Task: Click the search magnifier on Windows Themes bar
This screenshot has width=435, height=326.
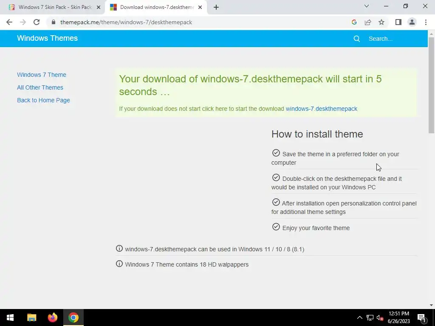Action: tap(357, 39)
